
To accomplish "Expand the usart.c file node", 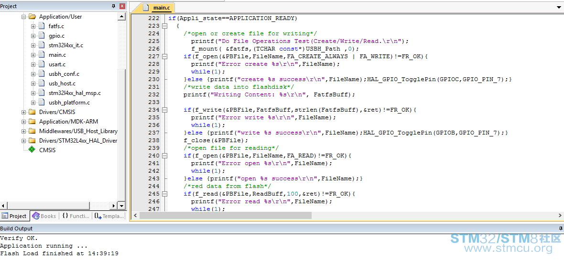I will (33, 64).
